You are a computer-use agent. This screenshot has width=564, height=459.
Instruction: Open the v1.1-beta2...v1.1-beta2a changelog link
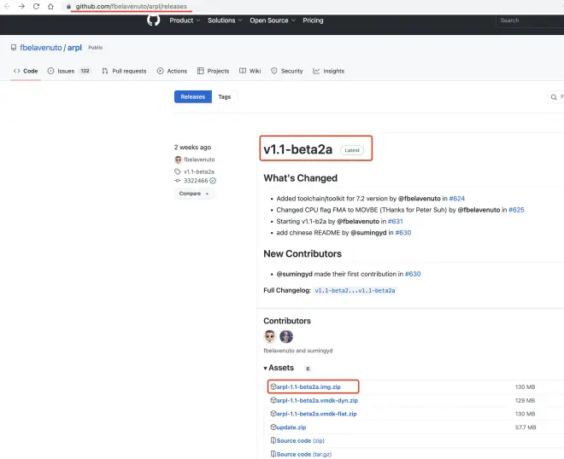[x=355, y=291]
